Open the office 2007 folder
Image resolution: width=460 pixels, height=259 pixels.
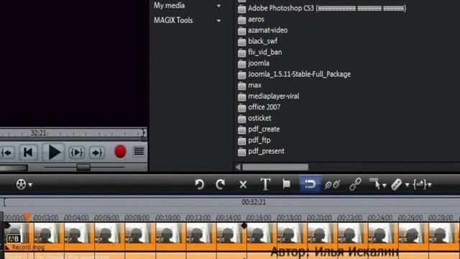(259, 107)
